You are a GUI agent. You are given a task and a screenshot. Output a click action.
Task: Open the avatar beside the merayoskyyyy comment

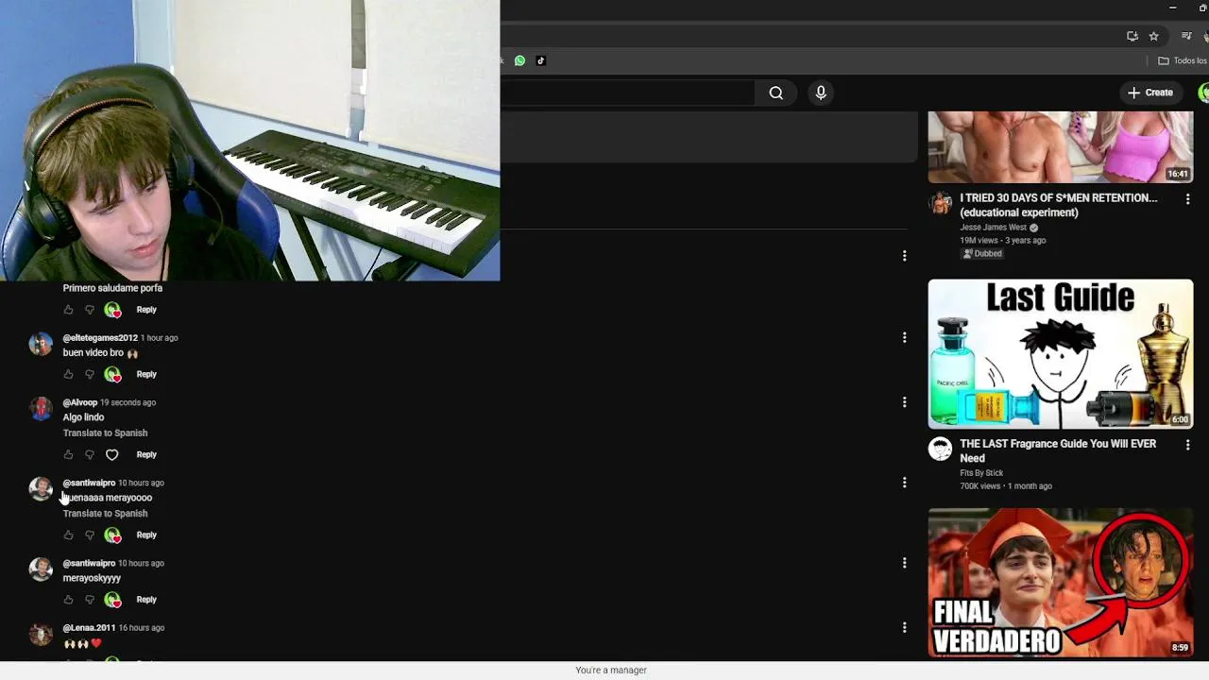(x=41, y=569)
